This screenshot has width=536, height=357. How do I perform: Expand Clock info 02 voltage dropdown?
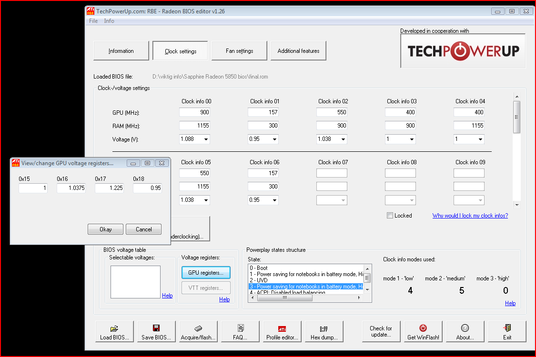(x=344, y=139)
